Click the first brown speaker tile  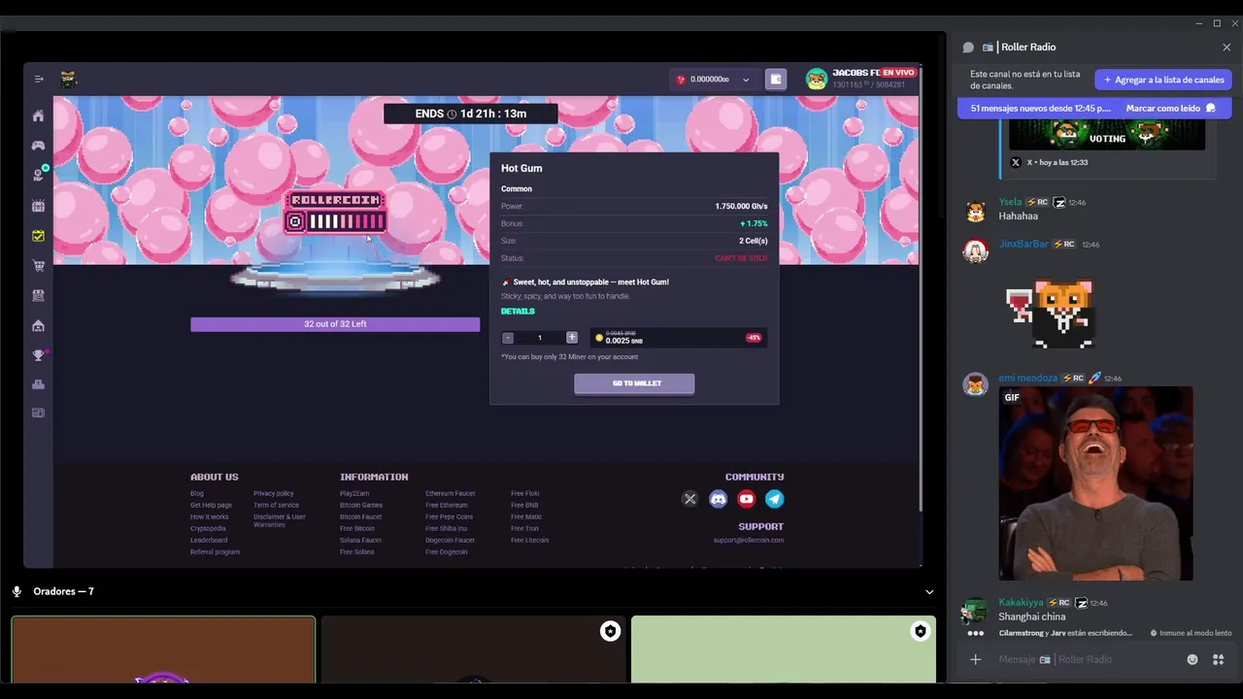163,650
